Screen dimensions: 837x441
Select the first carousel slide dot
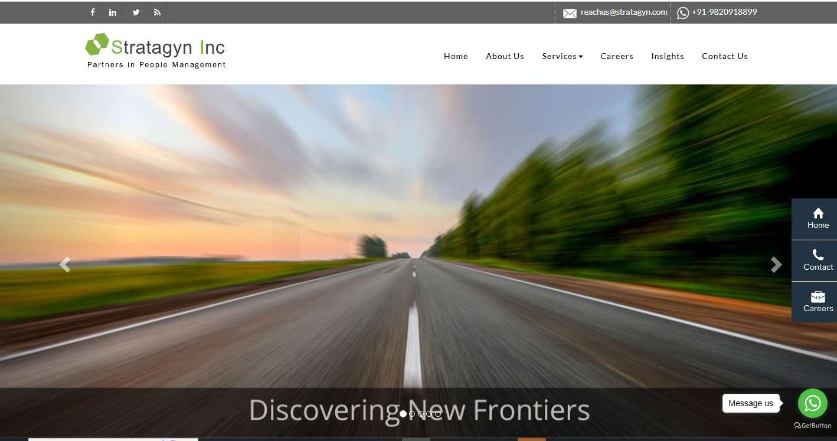point(403,414)
